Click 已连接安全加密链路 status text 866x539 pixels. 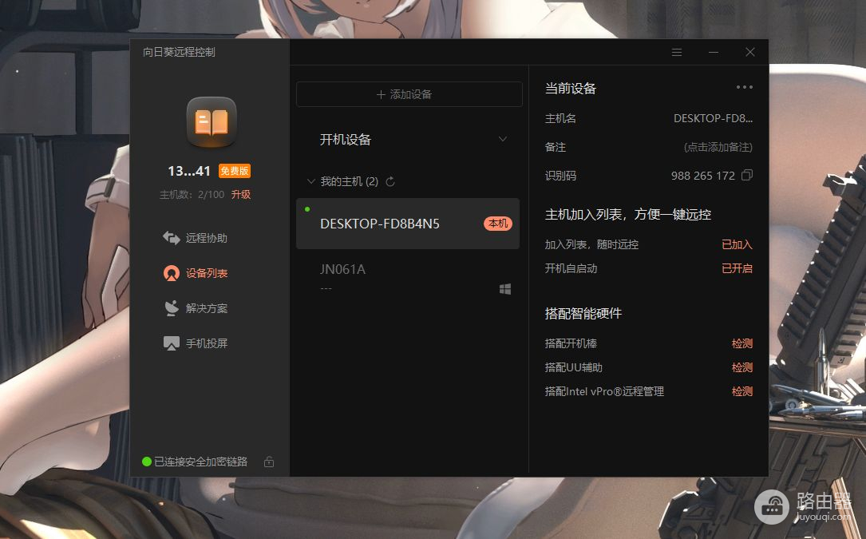tap(200, 462)
